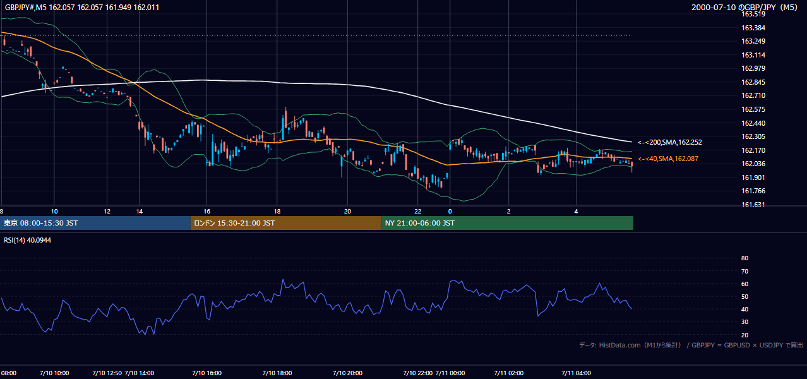Screen dimensions: 807x379
Task: Click the 7/11 00:00 date label
Action: click(x=450, y=373)
